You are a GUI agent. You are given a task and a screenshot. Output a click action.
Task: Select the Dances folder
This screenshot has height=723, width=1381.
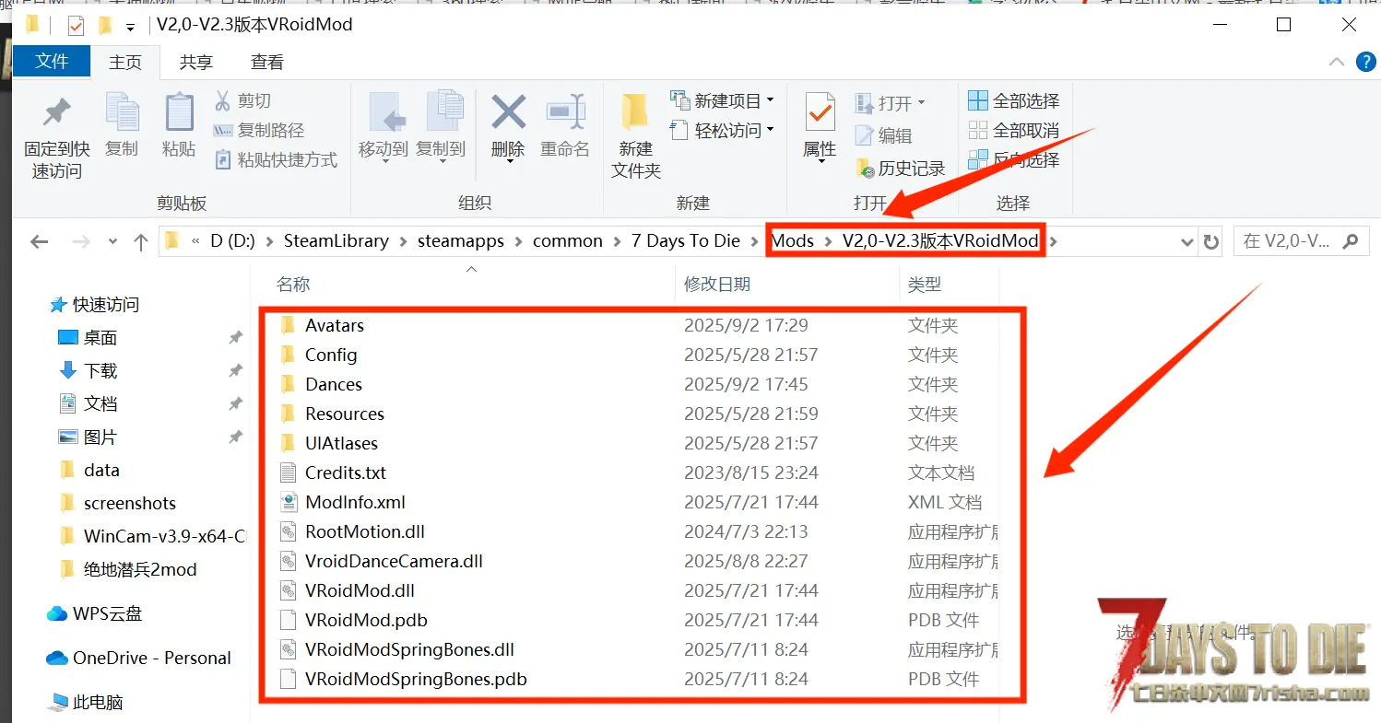pos(334,384)
